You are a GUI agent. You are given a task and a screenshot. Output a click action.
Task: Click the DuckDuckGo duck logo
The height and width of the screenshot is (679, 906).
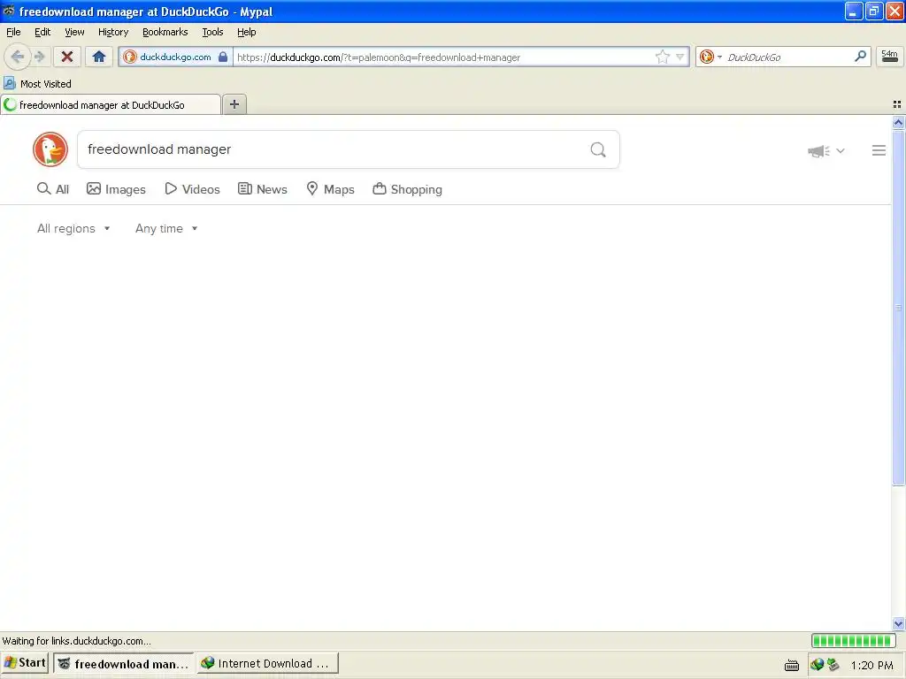tap(50, 149)
